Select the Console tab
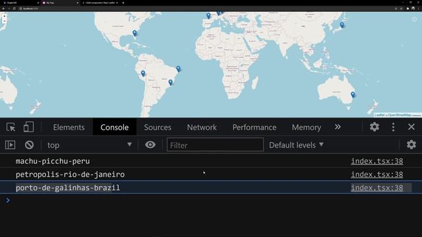The height and width of the screenshot is (237, 422). 114,127
